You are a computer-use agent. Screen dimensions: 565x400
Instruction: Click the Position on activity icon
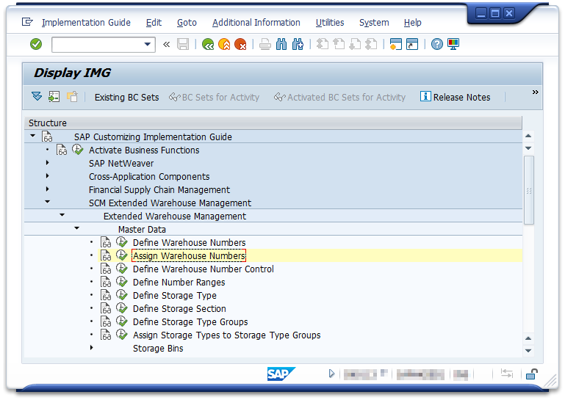[54, 96]
